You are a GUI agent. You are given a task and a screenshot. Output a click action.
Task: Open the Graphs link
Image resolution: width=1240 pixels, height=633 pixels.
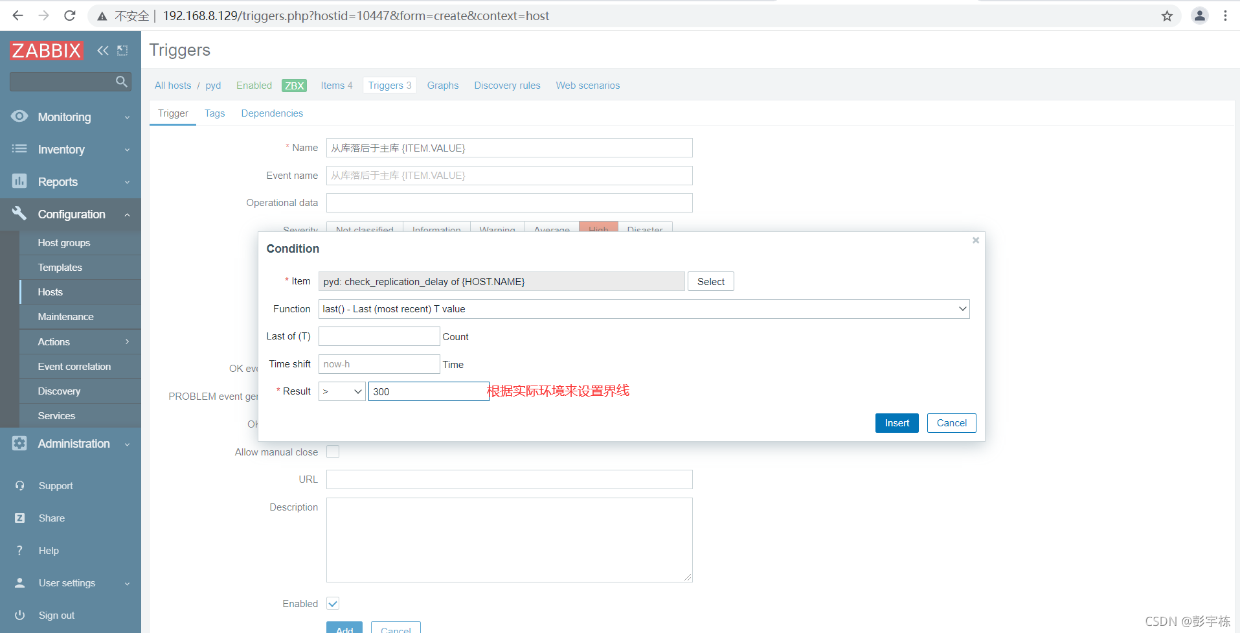(443, 86)
